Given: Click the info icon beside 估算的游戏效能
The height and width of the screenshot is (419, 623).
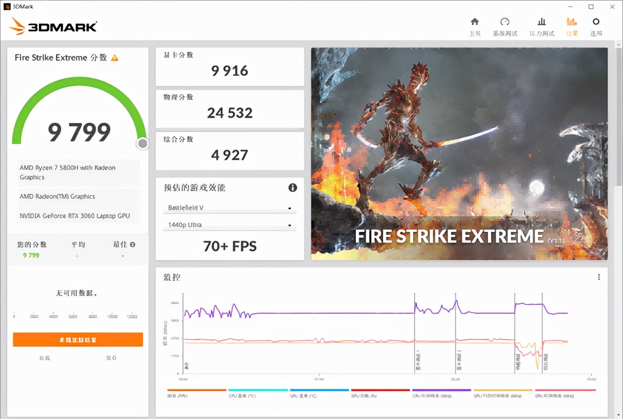Looking at the screenshot, I should [x=293, y=188].
